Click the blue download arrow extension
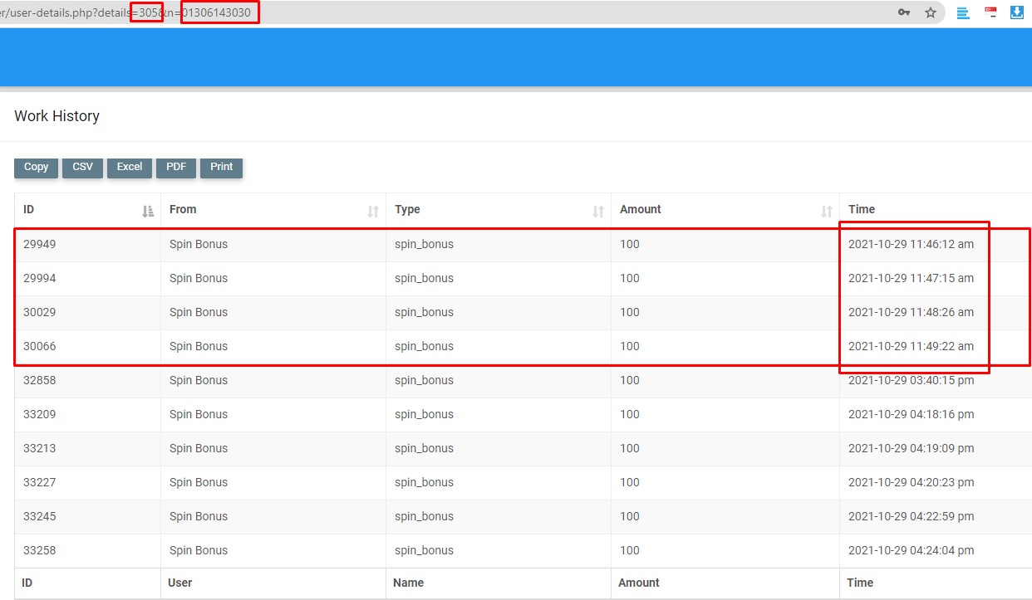Screen dimensions: 1032x600 click(1016, 12)
